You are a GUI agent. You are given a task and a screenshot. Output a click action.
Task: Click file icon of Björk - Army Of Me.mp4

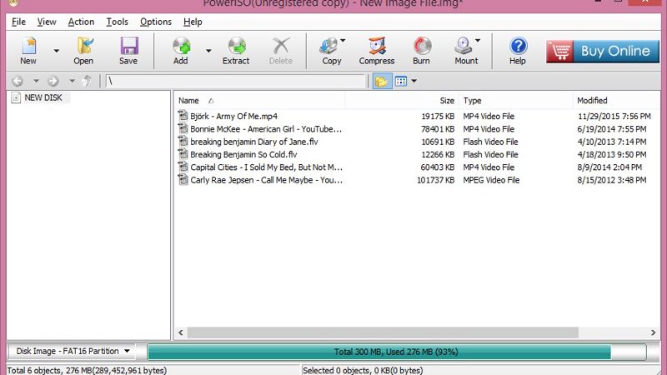183,116
